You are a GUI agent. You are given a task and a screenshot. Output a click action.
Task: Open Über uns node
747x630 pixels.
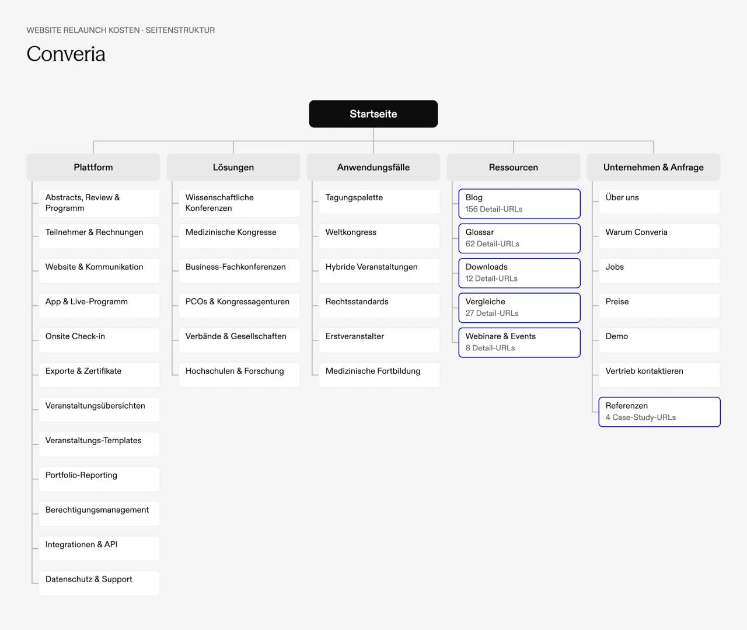pyautogui.click(x=659, y=201)
